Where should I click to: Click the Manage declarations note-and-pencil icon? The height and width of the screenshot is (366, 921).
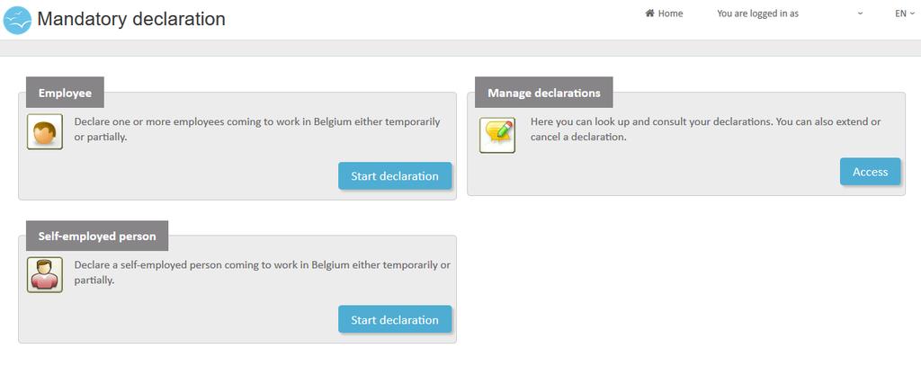point(496,135)
